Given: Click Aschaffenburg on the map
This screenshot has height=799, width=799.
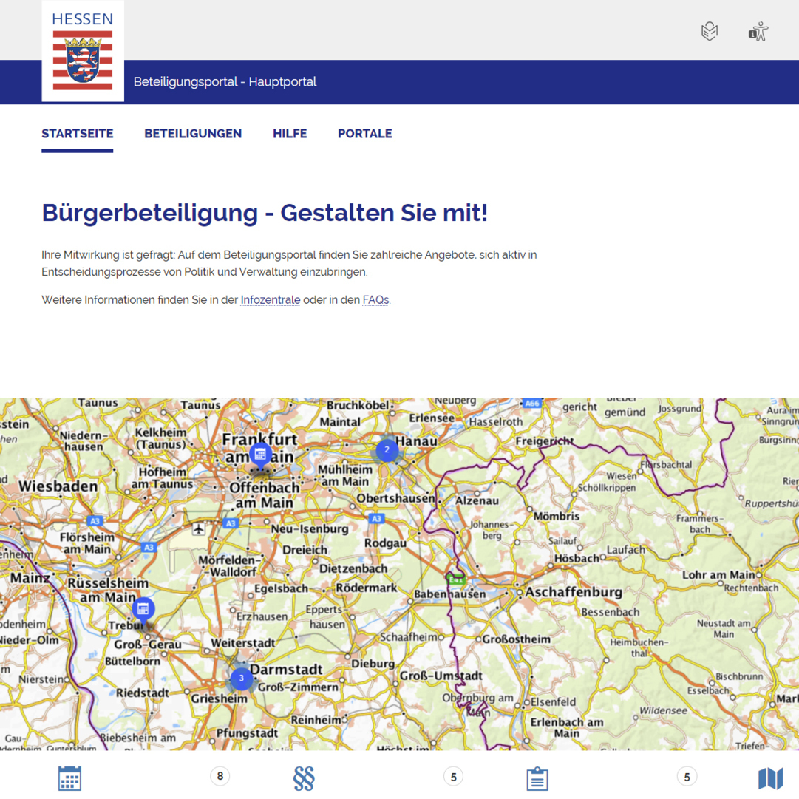Looking at the screenshot, I should [x=574, y=593].
